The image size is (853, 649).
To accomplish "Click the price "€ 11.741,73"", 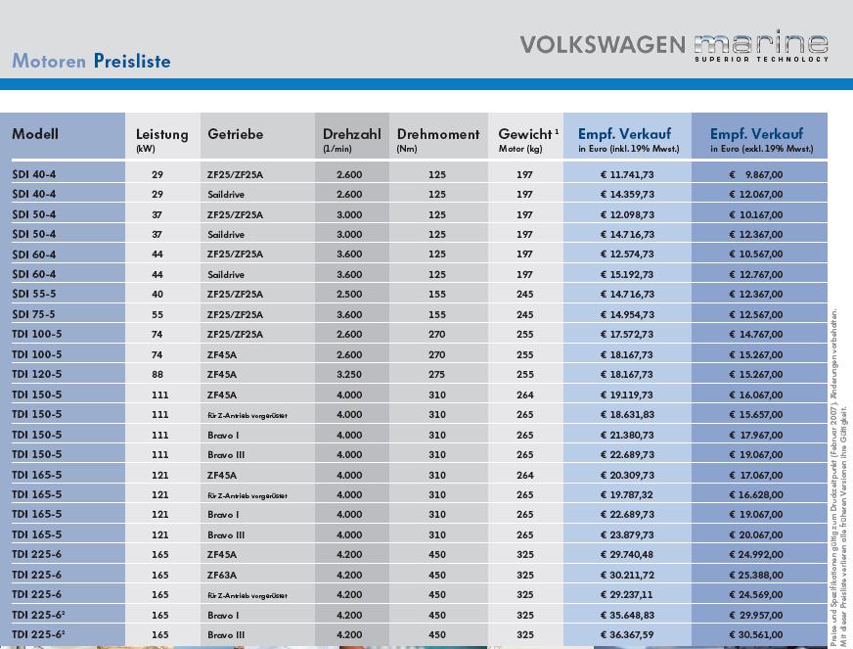I will coord(627,175).
